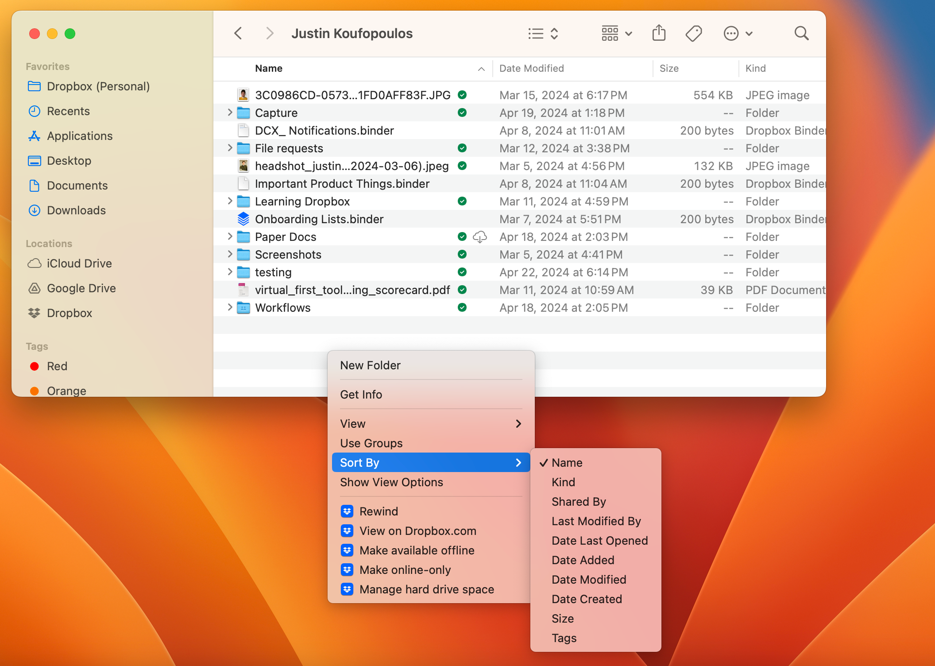Select Recents in sidebar
The height and width of the screenshot is (666, 935).
click(x=59, y=111)
